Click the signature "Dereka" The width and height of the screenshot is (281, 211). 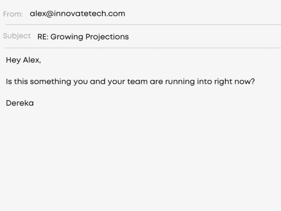pos(20,103)
